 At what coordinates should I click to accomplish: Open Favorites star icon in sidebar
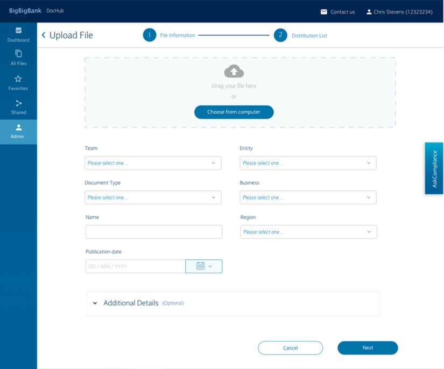[x=18, y=79]
